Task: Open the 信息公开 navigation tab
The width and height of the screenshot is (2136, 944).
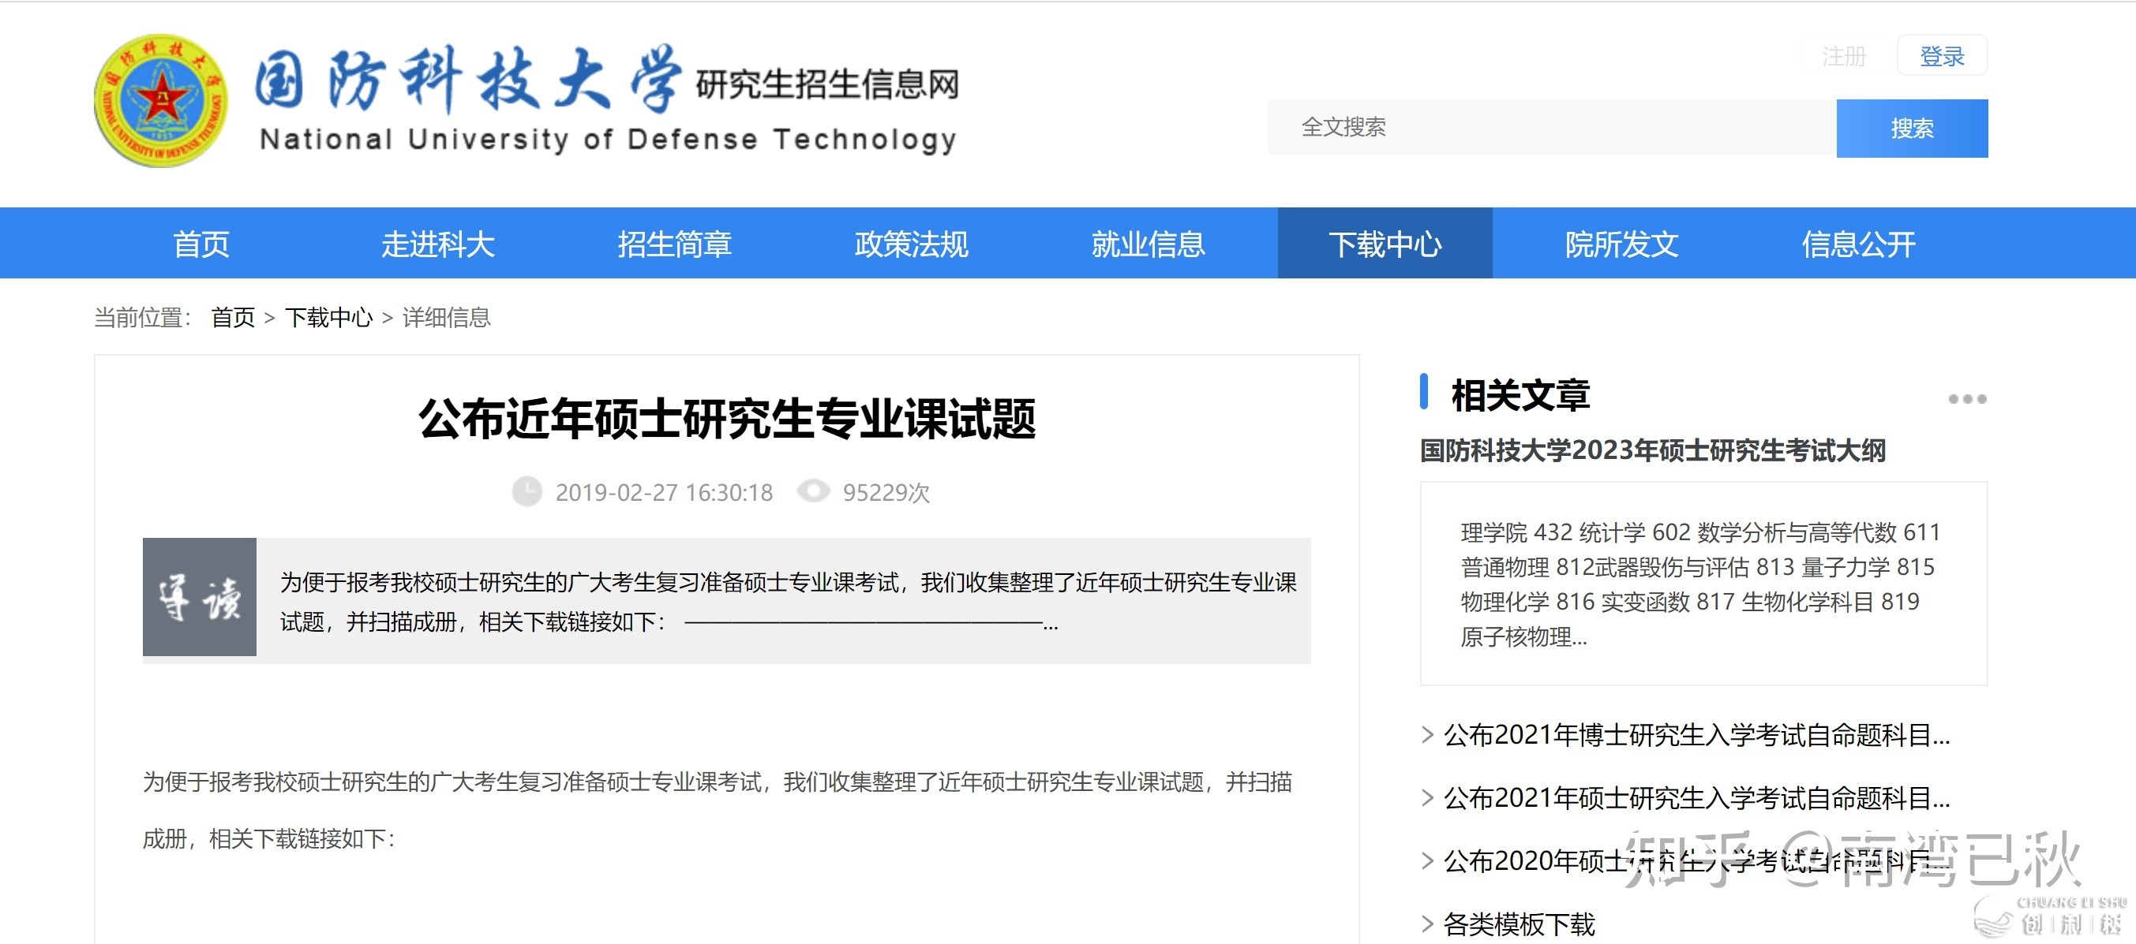Action: (1858, 244)
